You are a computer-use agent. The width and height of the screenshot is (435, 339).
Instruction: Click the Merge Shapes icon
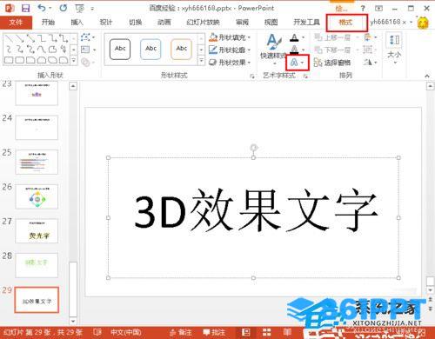tap(85, 62)
